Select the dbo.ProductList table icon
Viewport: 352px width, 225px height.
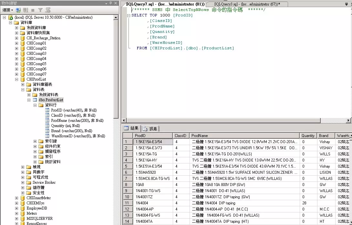click(35, 100)
